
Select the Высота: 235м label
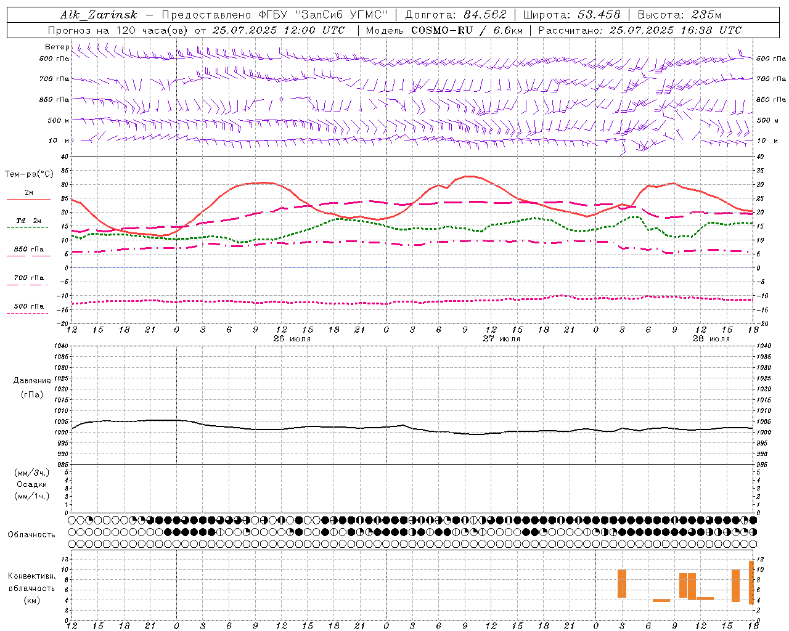pos(679,15)
